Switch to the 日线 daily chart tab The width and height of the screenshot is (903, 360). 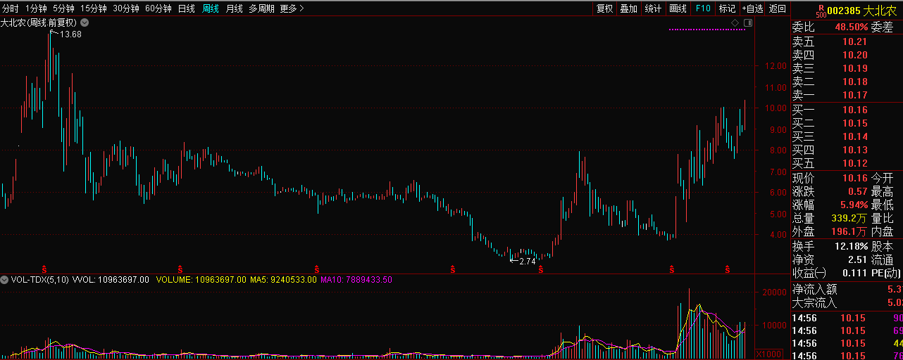tap(187, 8)
